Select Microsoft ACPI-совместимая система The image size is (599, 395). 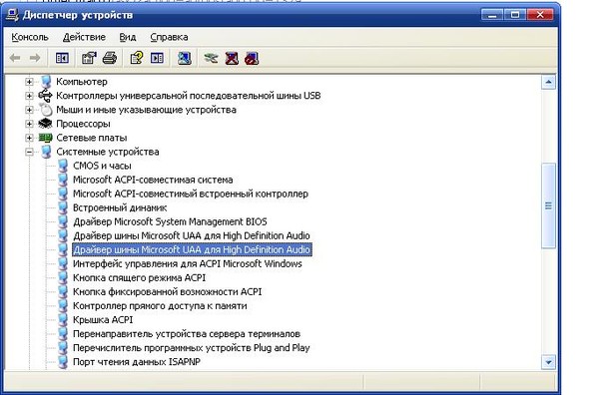coord(153,180)
